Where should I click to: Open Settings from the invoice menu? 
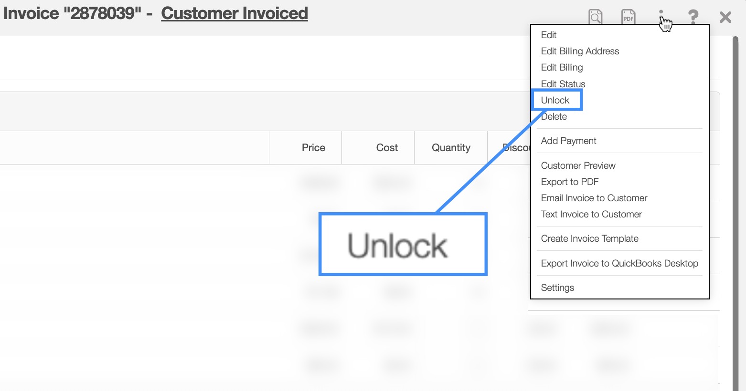pos(557,288)
